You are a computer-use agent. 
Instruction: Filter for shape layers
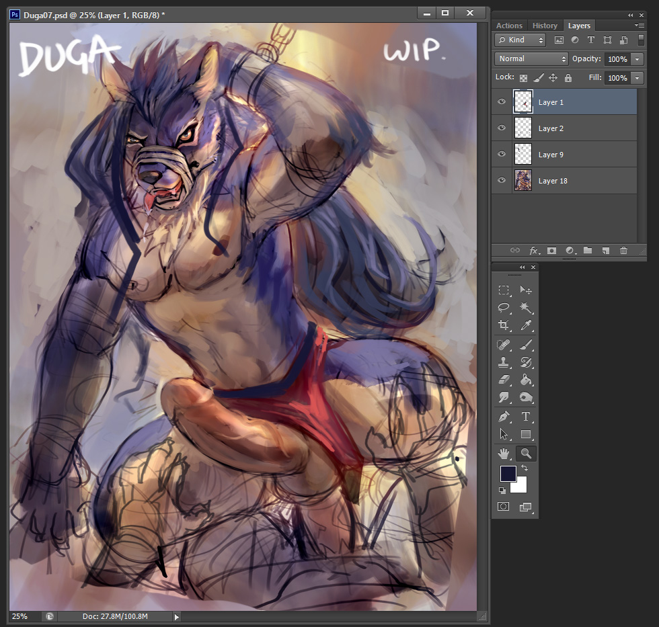click(607, 40)
